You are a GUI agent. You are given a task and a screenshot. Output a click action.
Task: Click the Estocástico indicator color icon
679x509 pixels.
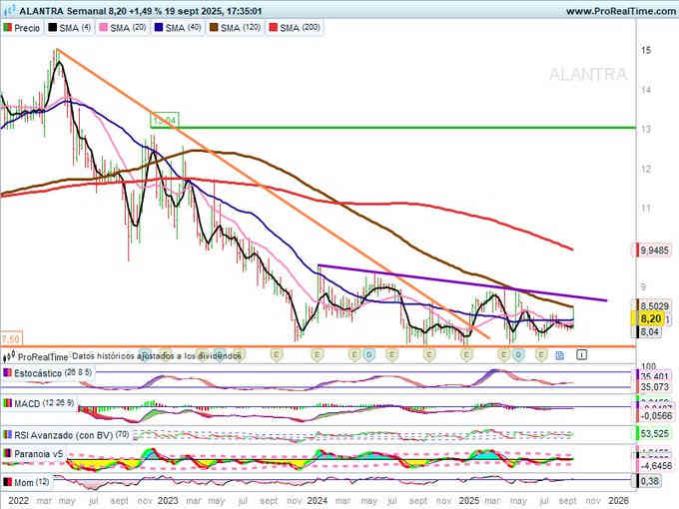click(x=8, y=372)
